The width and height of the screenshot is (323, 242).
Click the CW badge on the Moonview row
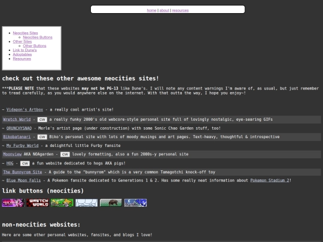[x=65, y=155]
